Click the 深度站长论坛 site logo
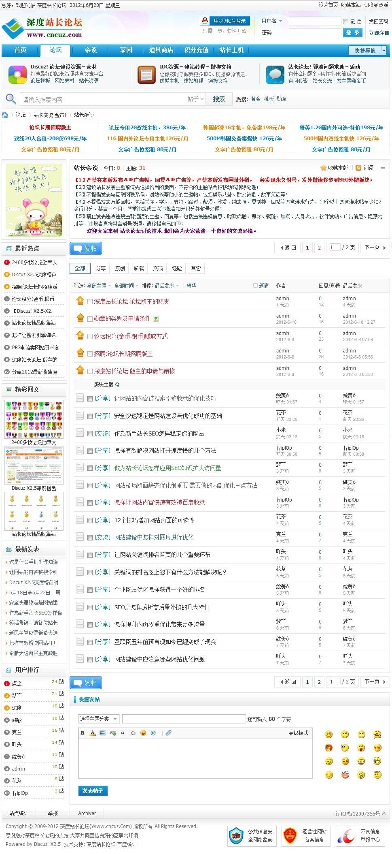The width and height of the screenshot is (392, 854). point(42,28)
